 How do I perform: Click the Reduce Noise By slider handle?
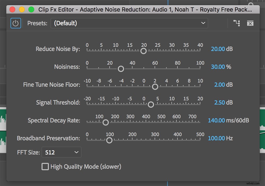coord(143,51)
